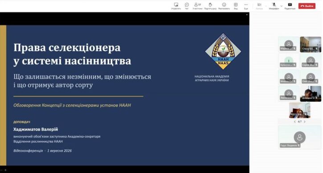Raise hand with Поднять руку

(x=210, y=6)
